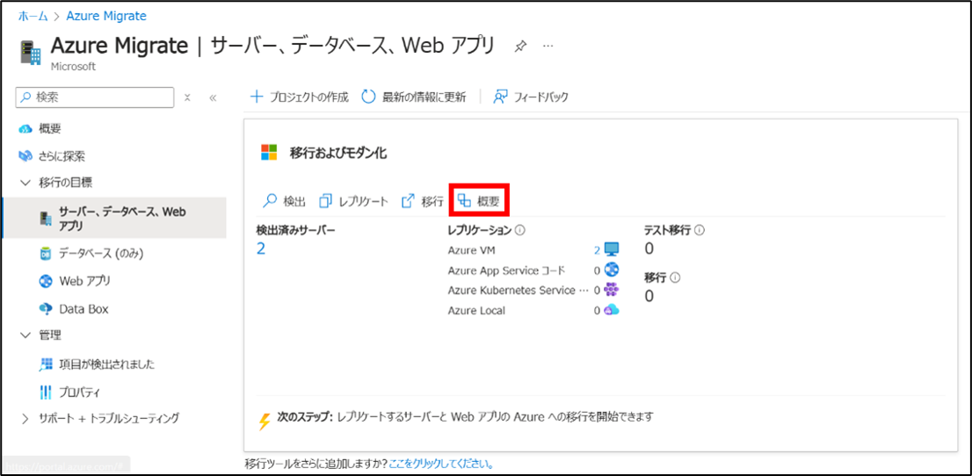The image size is (972, 476).
Task: Click the 概要 cloud icon in sidebar
Action: (x=25, y=129)
